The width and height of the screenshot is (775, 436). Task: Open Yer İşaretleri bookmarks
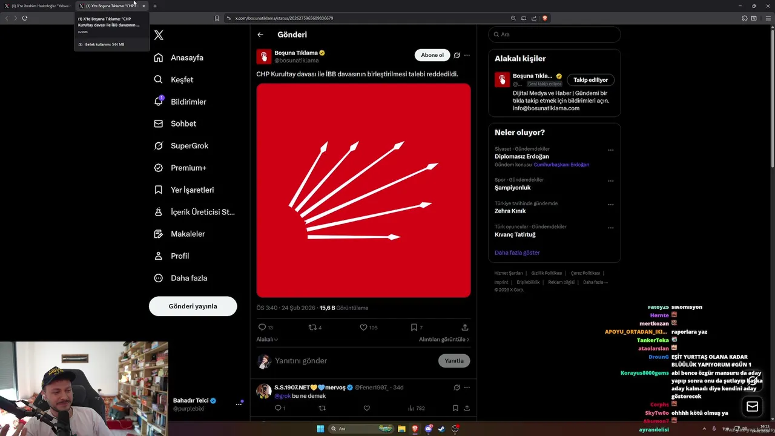(x=184, y=190)
